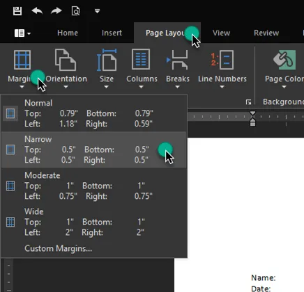Choose the Moderate margin preset
This screenshot has height=292, width=304.
[94, 186]
